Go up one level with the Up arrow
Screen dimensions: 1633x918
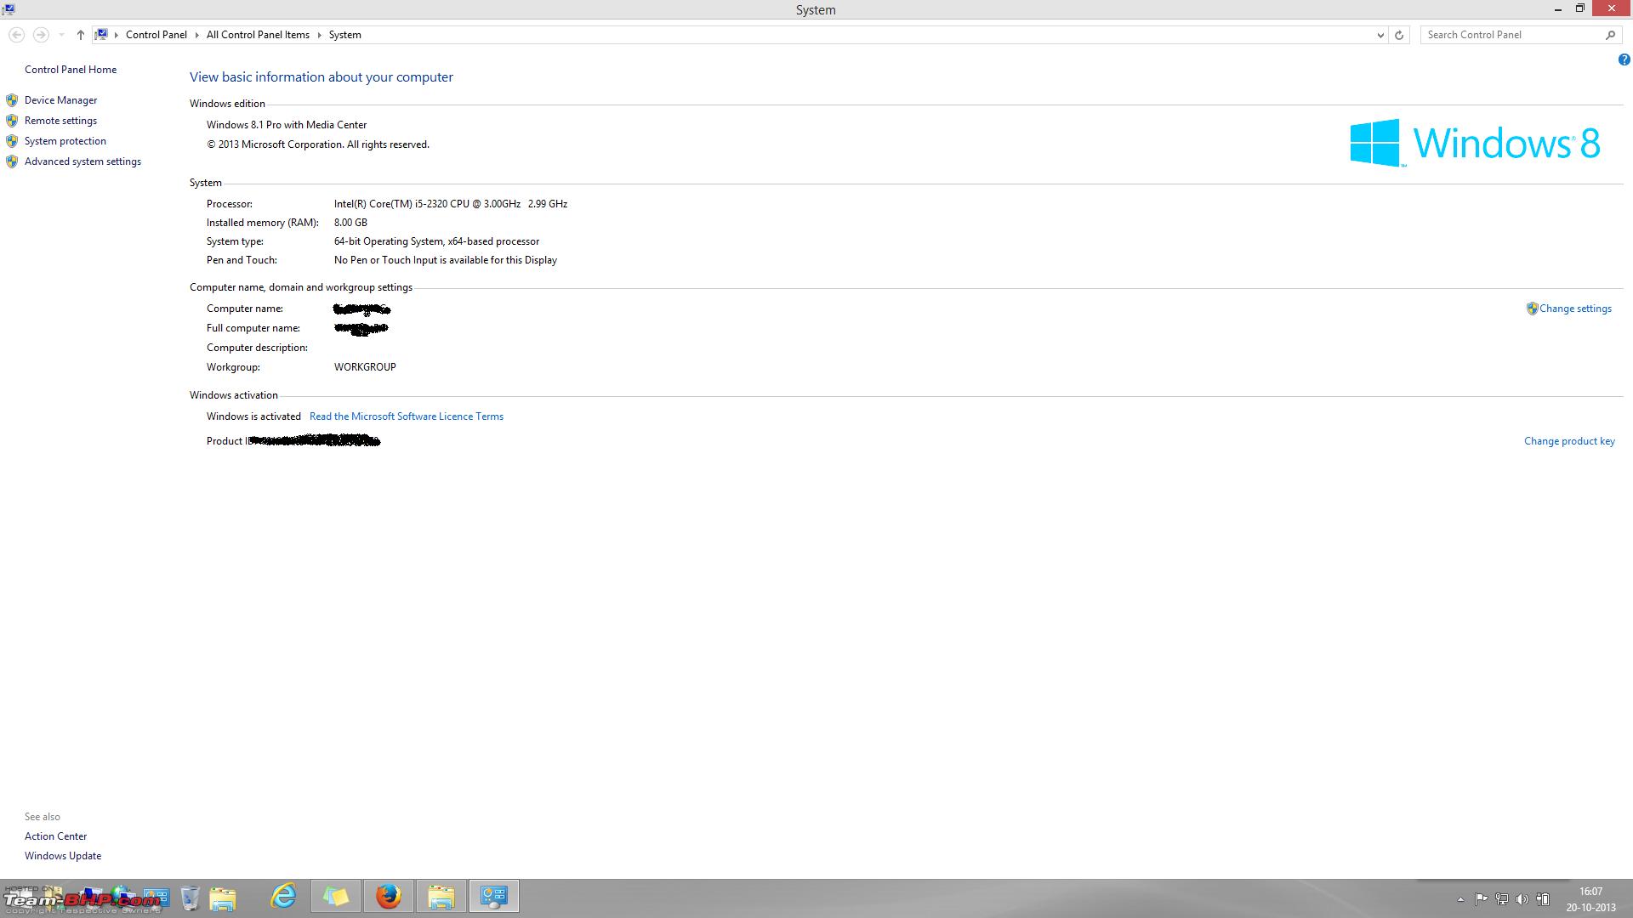click(x=80, y=35)
